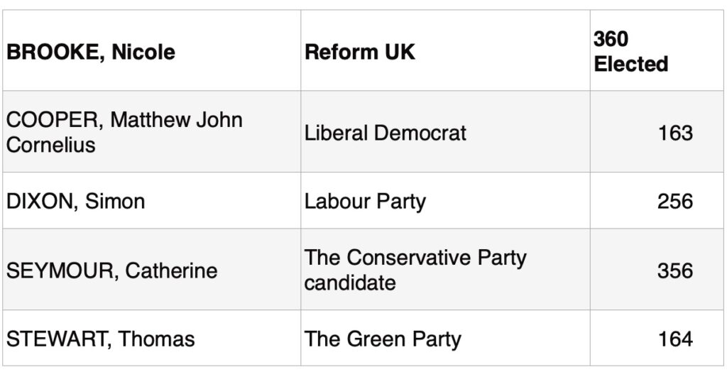This screenshot has width=727, height=372.
Task: Click the BROOKE, Nicole candidate cell
Action: [x=152, y=50]
